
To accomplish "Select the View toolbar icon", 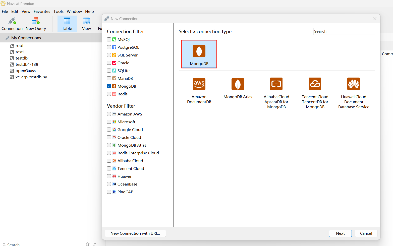I will (x=86, y=24).
